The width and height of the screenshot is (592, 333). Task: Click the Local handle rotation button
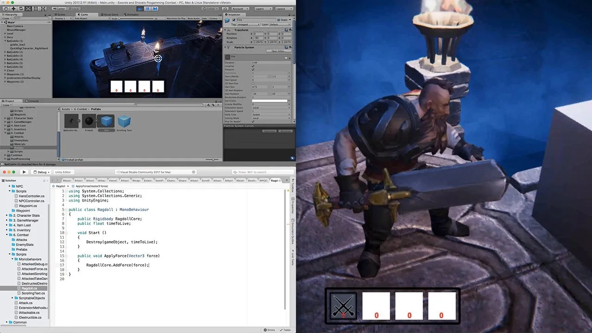[x=74, y=8]
